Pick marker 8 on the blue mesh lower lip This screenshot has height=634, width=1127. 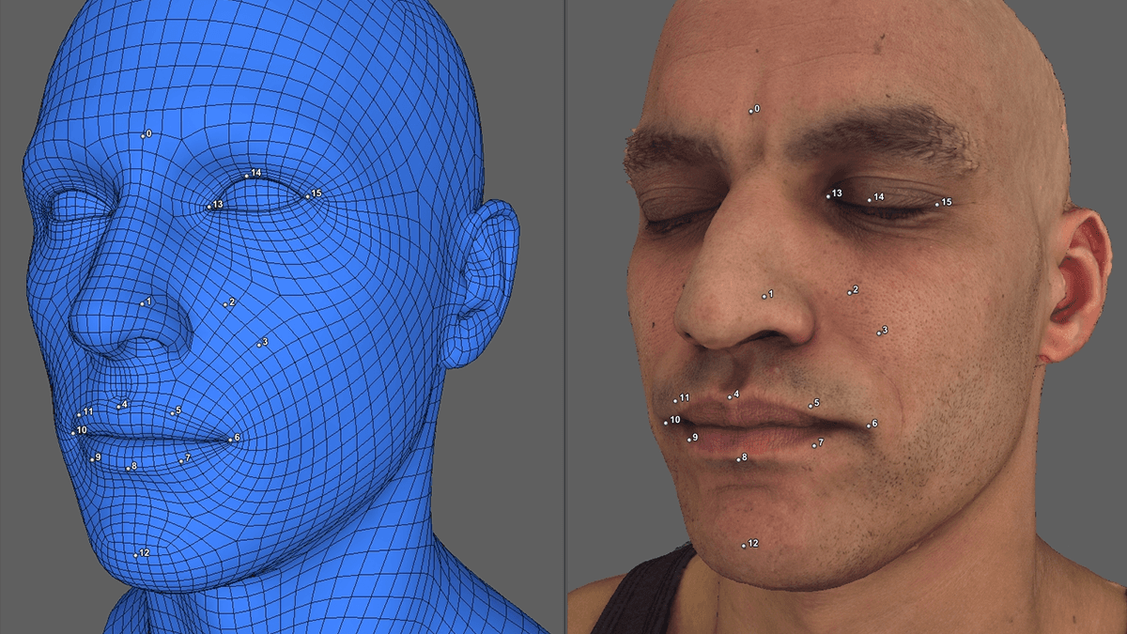point(128,468)
